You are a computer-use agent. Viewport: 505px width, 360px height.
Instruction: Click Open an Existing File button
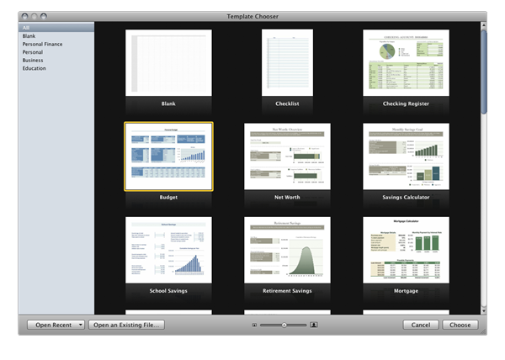127,325
